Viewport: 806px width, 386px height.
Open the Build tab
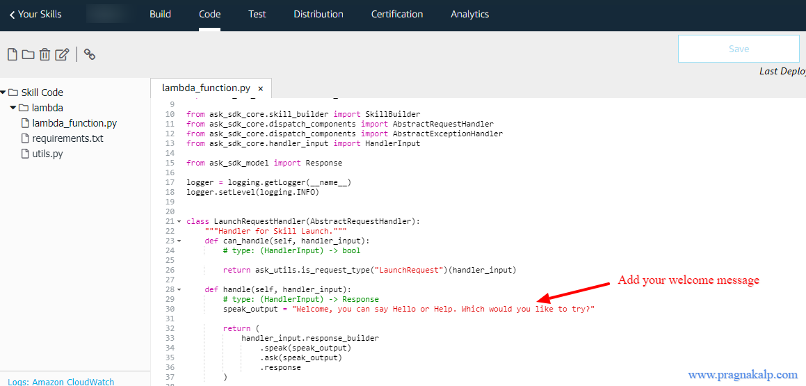[160, 14]
